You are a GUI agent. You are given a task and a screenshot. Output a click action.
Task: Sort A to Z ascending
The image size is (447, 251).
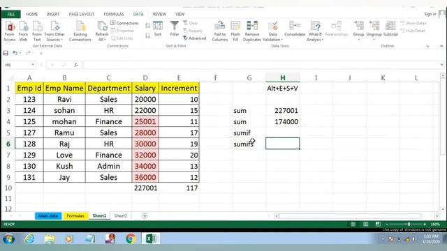147,26
